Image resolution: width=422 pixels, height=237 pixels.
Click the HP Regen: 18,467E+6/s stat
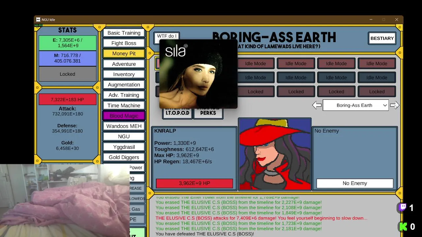click(x=183, y=162)
